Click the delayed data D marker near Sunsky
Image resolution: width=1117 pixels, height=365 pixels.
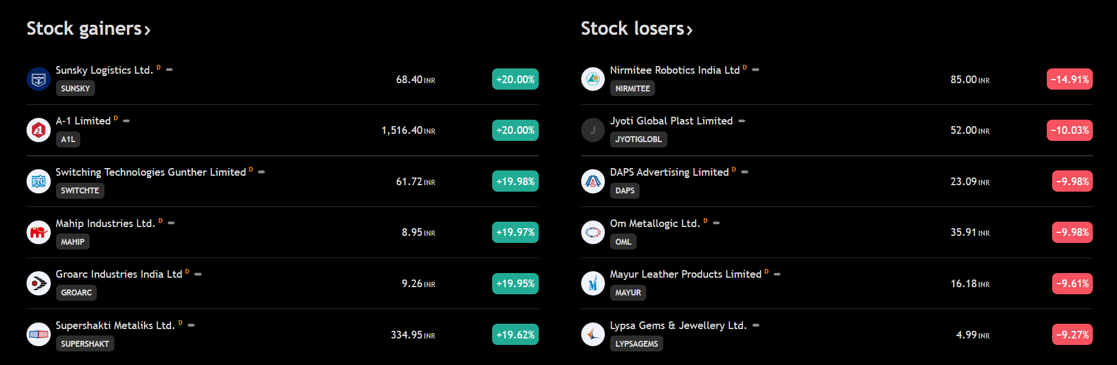click(158, 67)
